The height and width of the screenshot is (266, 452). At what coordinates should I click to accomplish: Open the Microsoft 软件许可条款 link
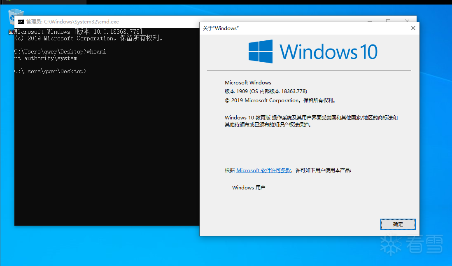(x=263, y=170)
